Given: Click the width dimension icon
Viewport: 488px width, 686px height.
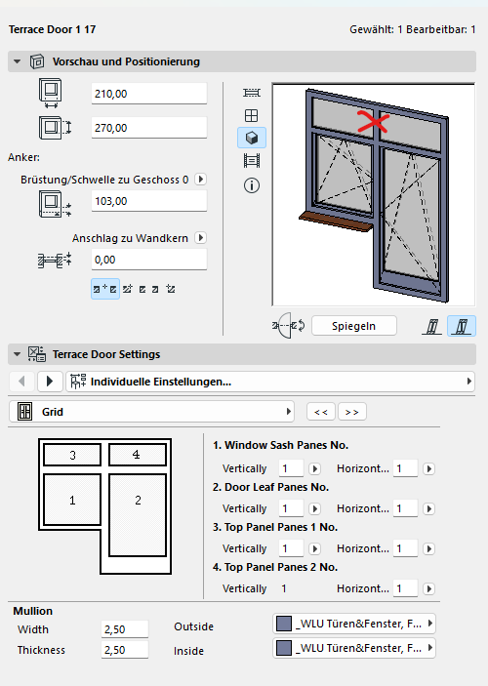Looking at the screenshot, I should point(51,93).
